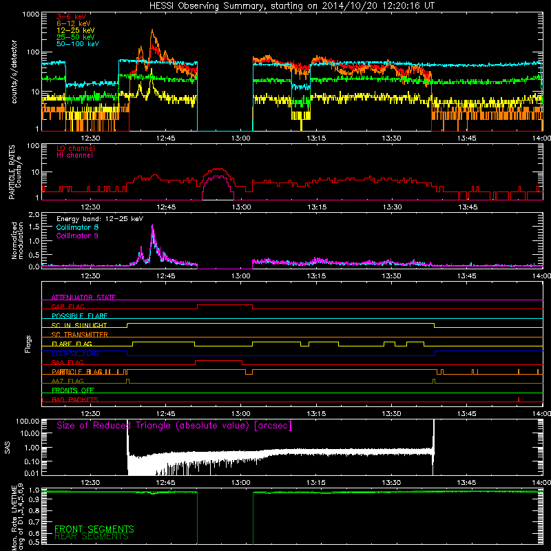Select the HI channel legend label
This screenshot has height=551, width=551.
75,156
